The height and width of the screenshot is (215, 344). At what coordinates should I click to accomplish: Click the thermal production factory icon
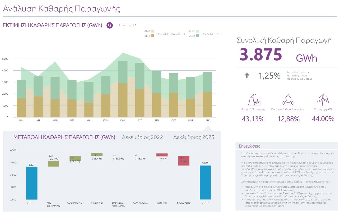coord(254,100)
